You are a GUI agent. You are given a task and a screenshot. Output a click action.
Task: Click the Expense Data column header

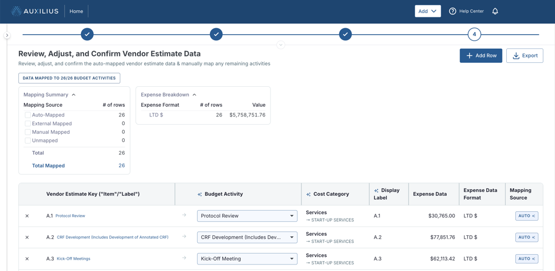coord(430,194)
